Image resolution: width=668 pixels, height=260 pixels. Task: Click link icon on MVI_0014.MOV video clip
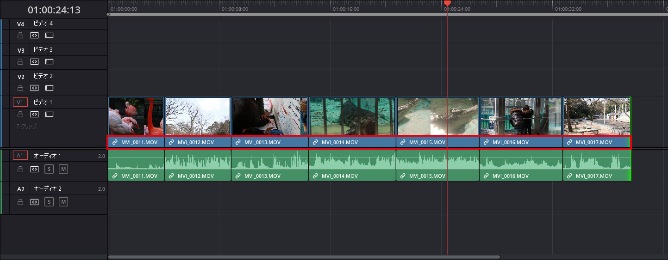[315, 142]
